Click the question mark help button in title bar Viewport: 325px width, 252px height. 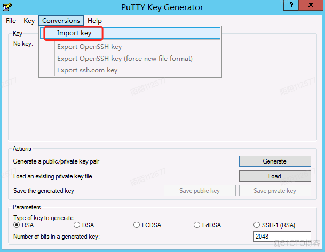(x=290, y=6)
